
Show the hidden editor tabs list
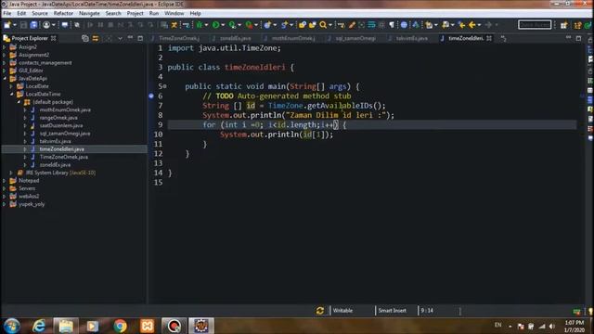(x=503, y=38)
